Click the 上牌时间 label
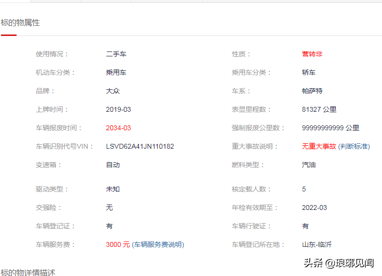This screenshot has width=382, height=276. pos(52,109)
